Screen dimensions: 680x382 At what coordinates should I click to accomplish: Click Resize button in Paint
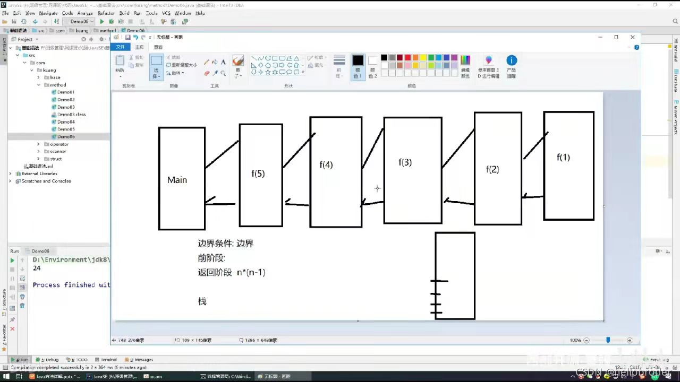point(181,65)
